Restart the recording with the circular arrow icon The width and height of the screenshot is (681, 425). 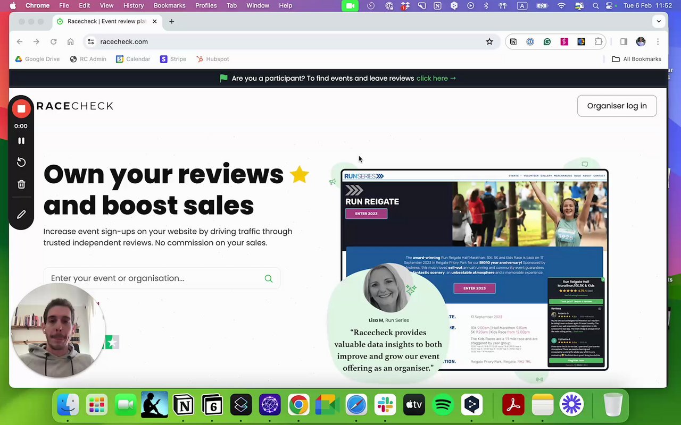(21, 162)
